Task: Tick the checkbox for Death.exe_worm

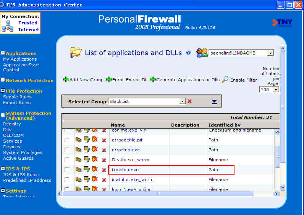Action: click(67, 160)
